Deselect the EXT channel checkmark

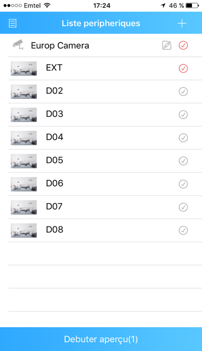click(x=183, y=68)
